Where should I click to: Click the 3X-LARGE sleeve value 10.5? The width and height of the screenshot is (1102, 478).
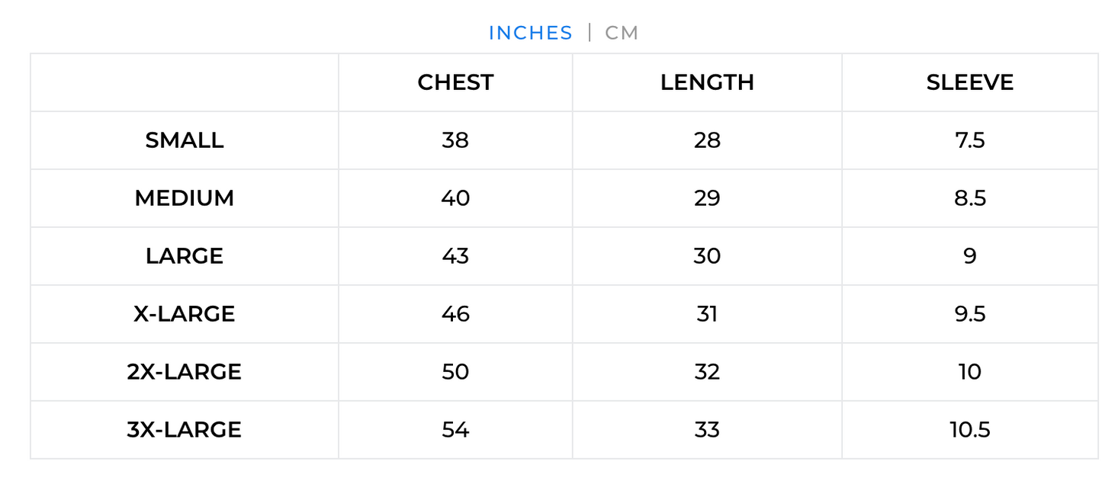pyautogui.click(x=970, y=430)
